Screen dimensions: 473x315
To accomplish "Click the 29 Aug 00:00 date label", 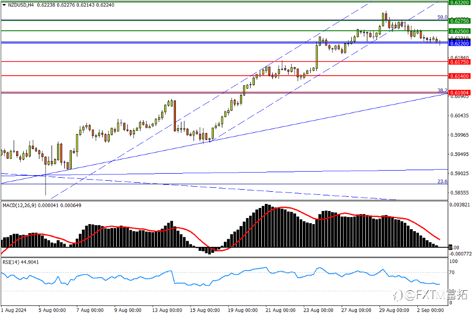I will pos(394,310).
